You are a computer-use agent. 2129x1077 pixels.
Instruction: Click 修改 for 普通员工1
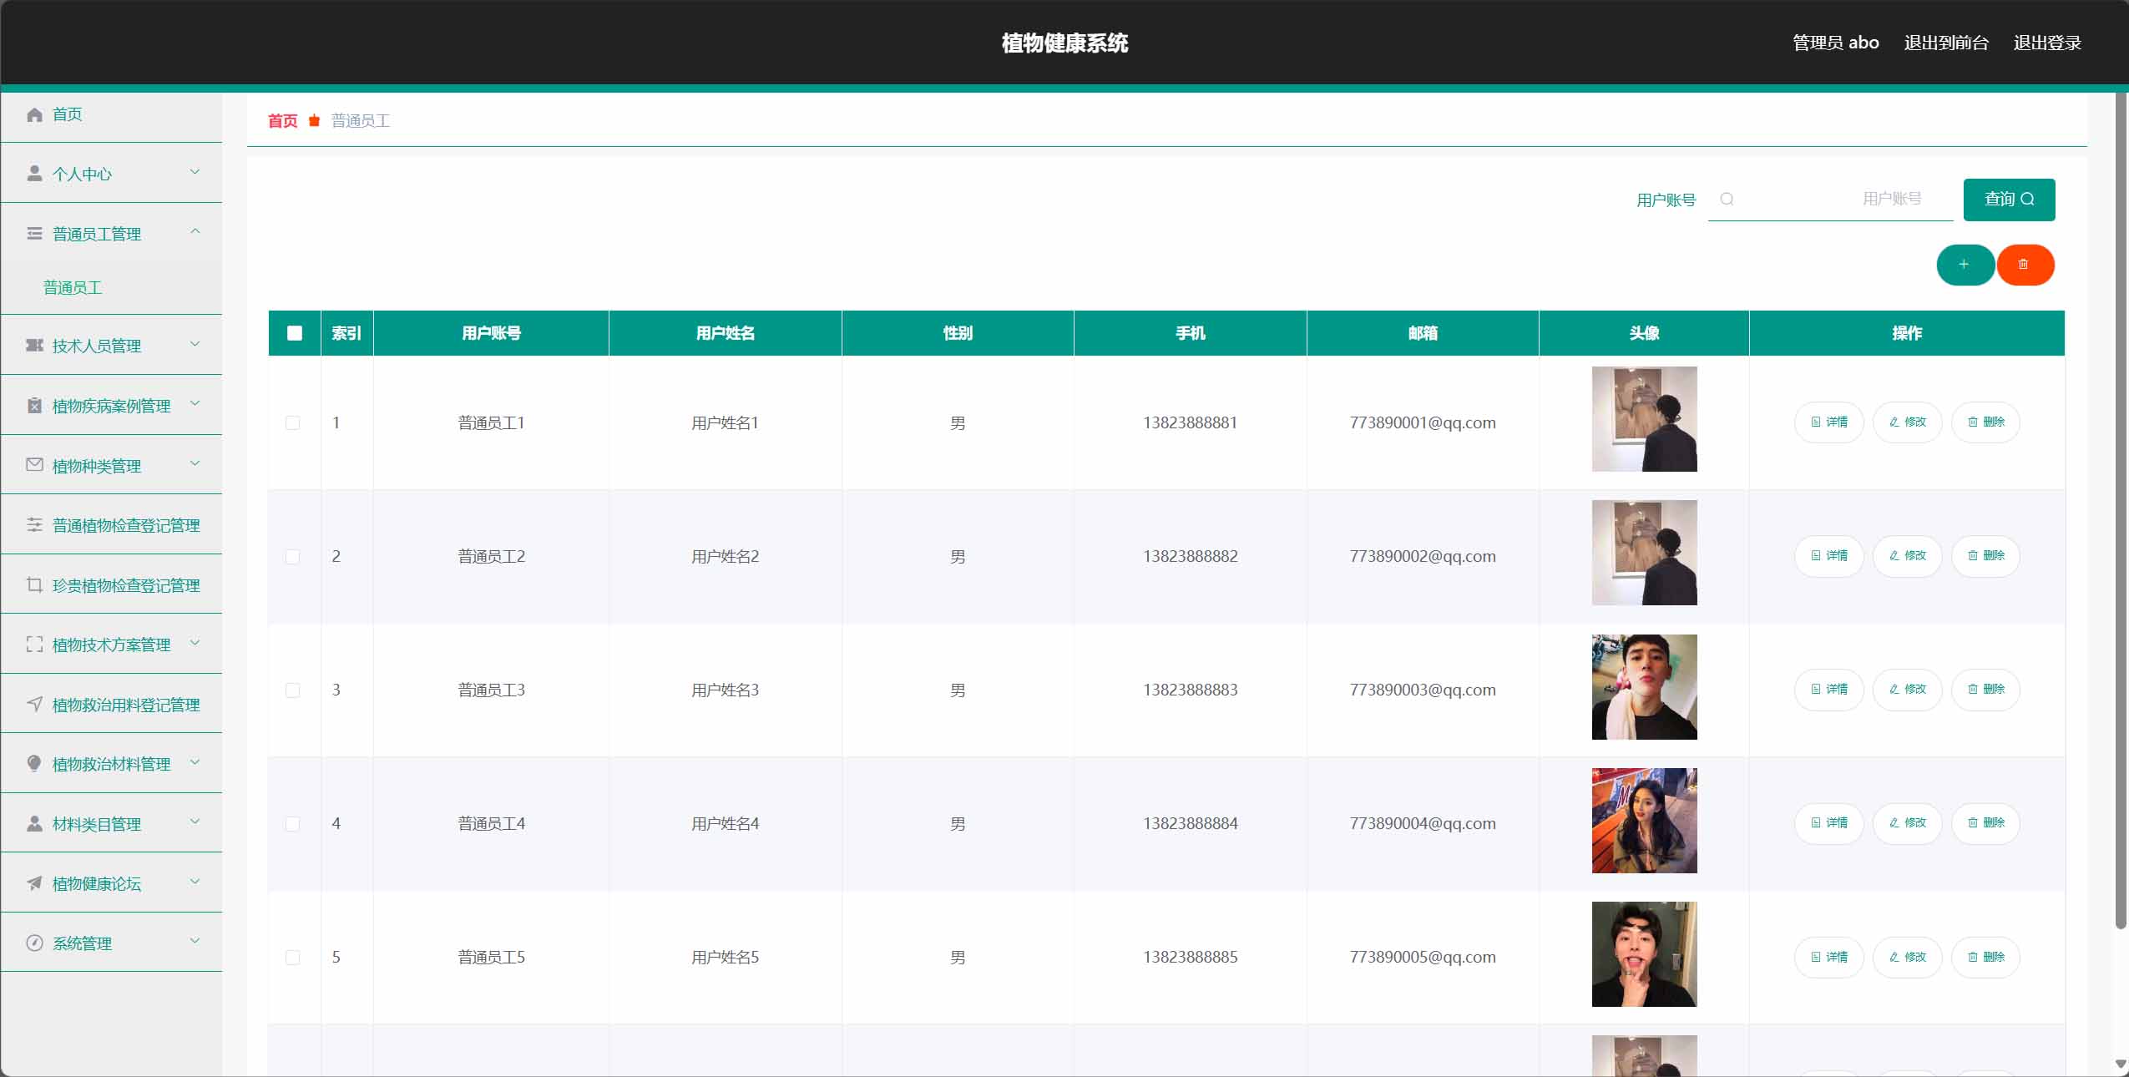click(1907, 422)
